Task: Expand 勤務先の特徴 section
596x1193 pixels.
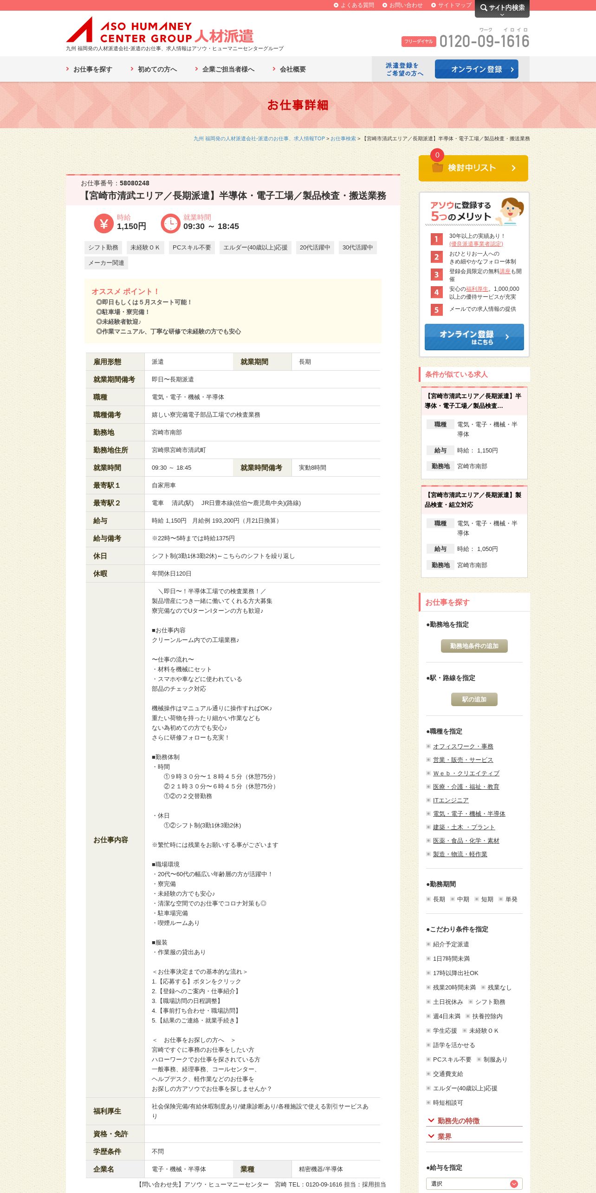Action: [x=474, y=1121]
